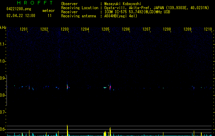This screenshot has width=215, height=136.
Task: Click the 1207 time marker
Action: 146,29
